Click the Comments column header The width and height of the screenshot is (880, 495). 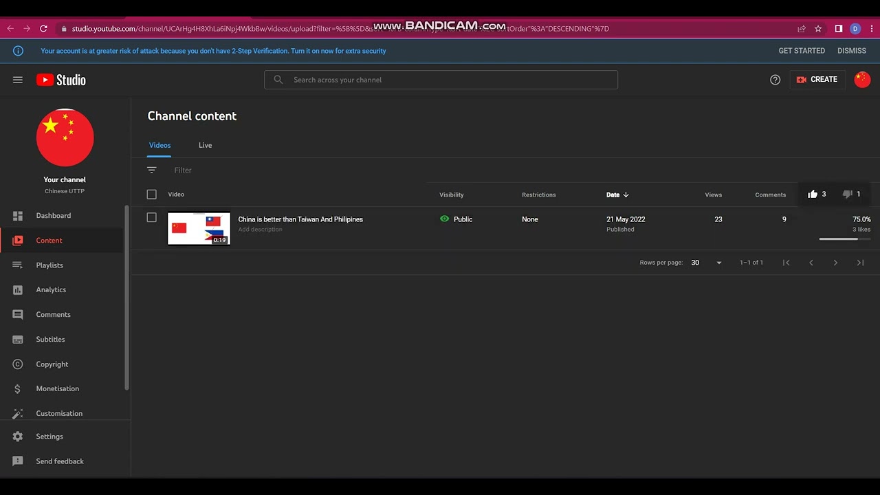pos(770,195)
